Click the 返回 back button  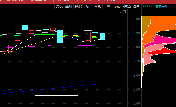[x=136, y=6]
